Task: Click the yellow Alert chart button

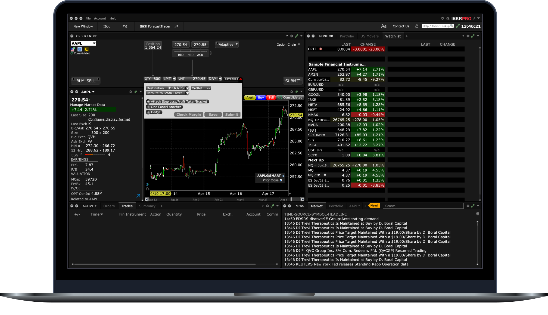Action: [x=250, y=97]
